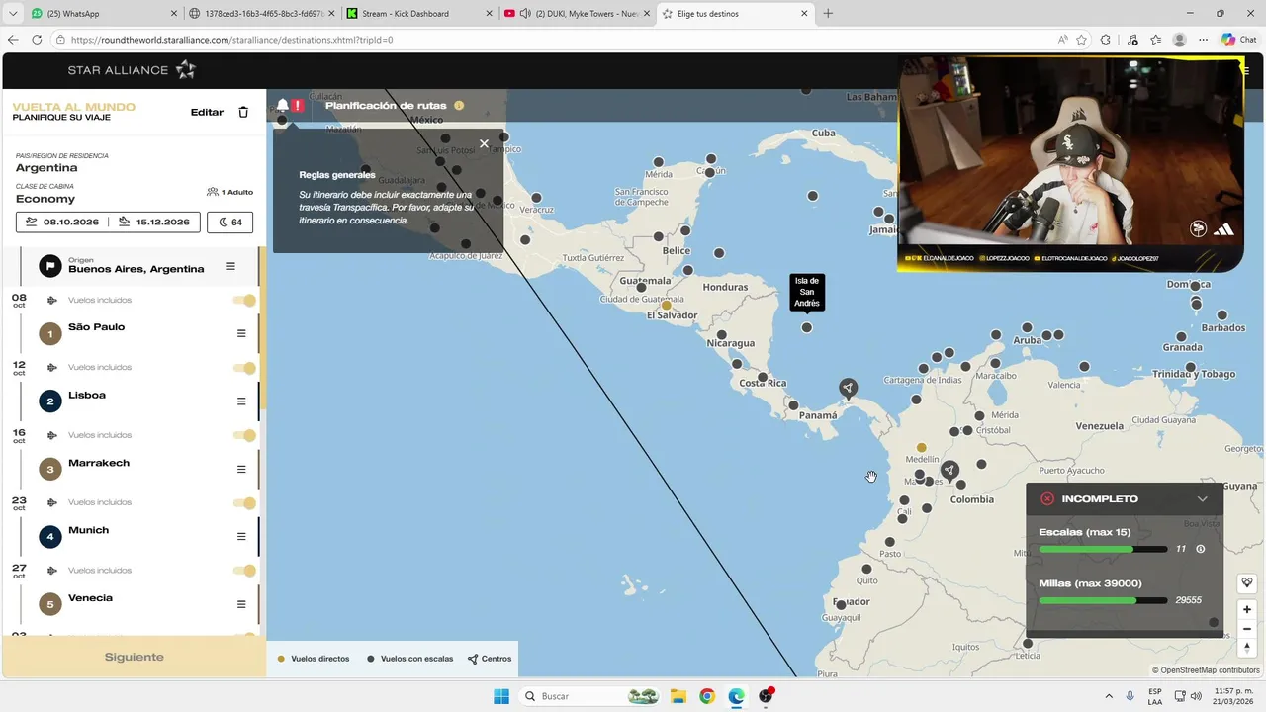Select the Isla de San Andrés airport dot
The height and width of the screenshot is (712, 1266).
(807, 327)
